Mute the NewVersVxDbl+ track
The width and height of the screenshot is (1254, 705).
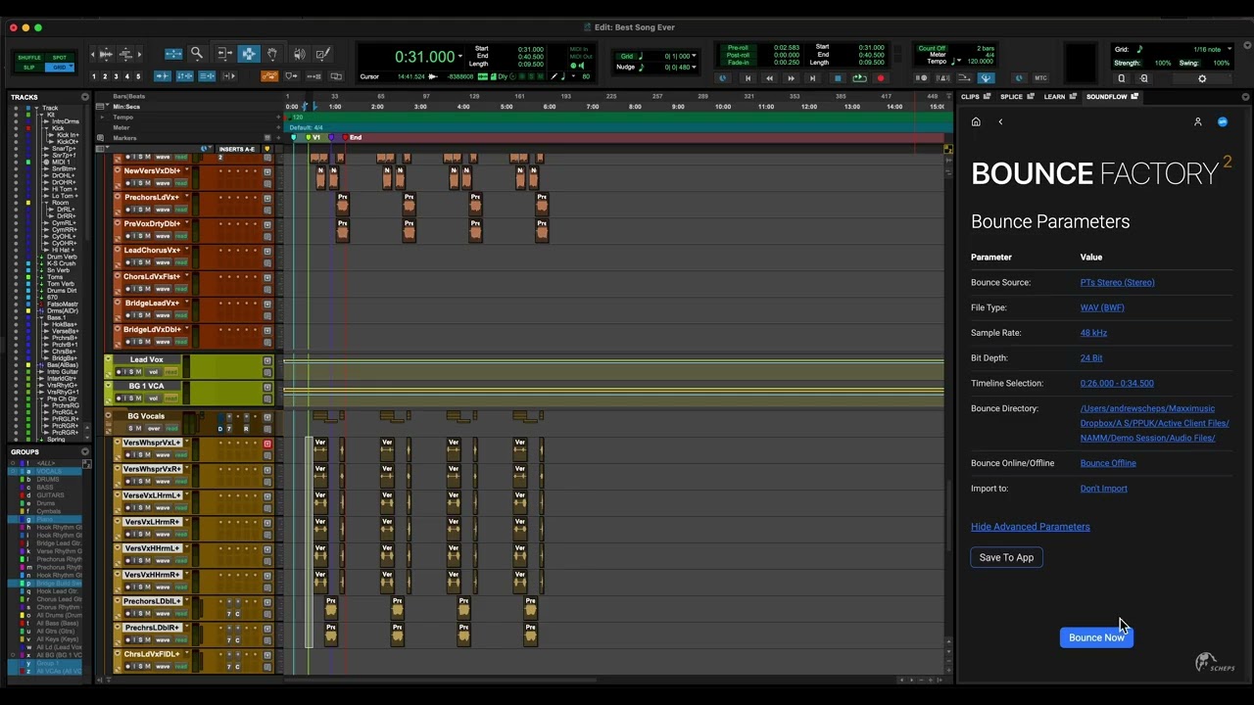(x=148, y=183)
